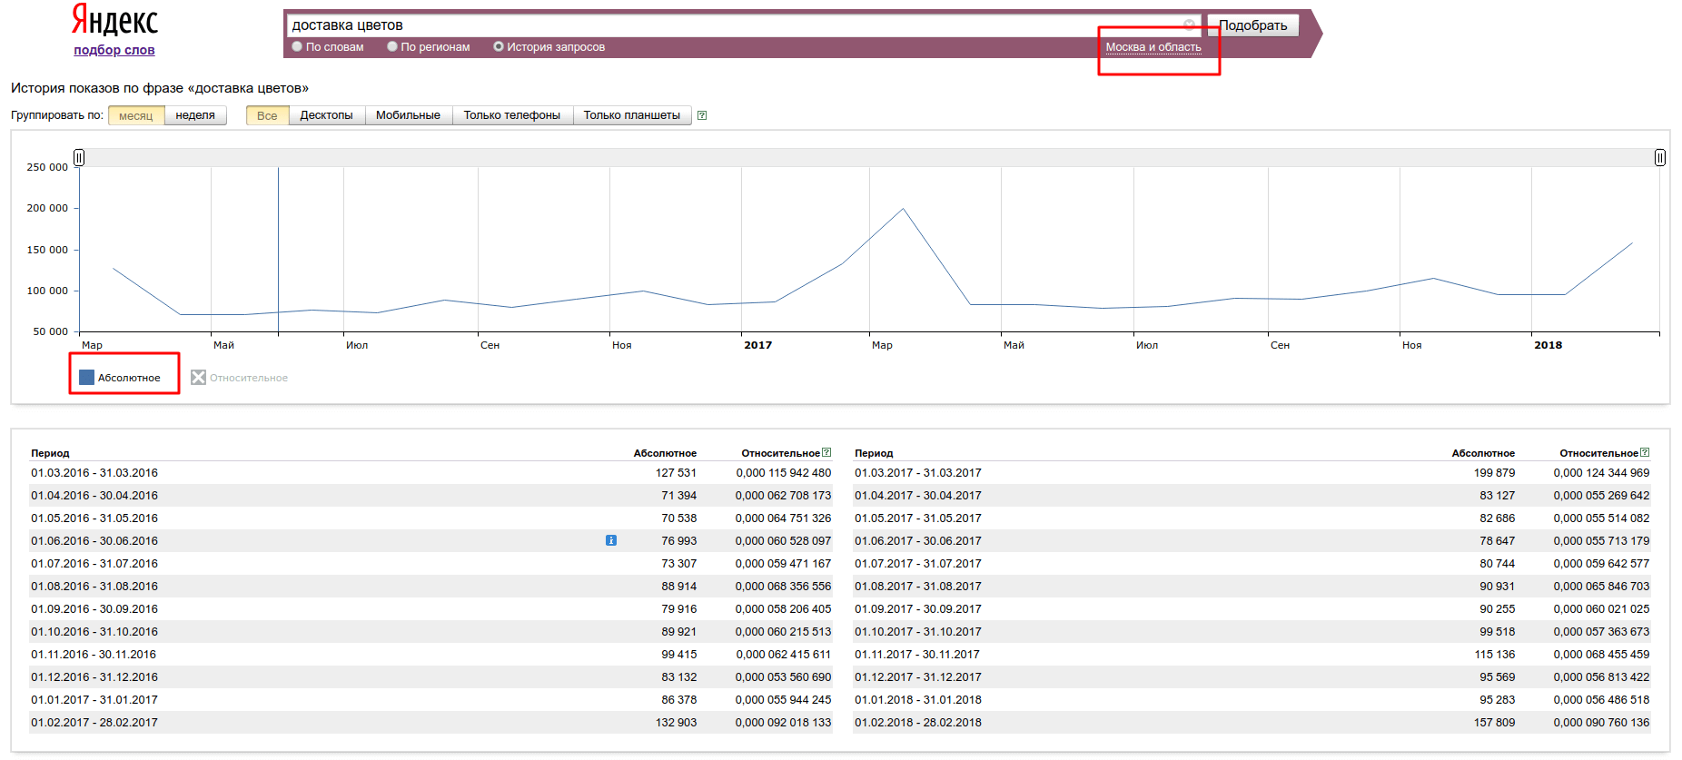Screen dimensions: 1682x760
Task: Select the По словам radio option
Action: click(297, 46)
